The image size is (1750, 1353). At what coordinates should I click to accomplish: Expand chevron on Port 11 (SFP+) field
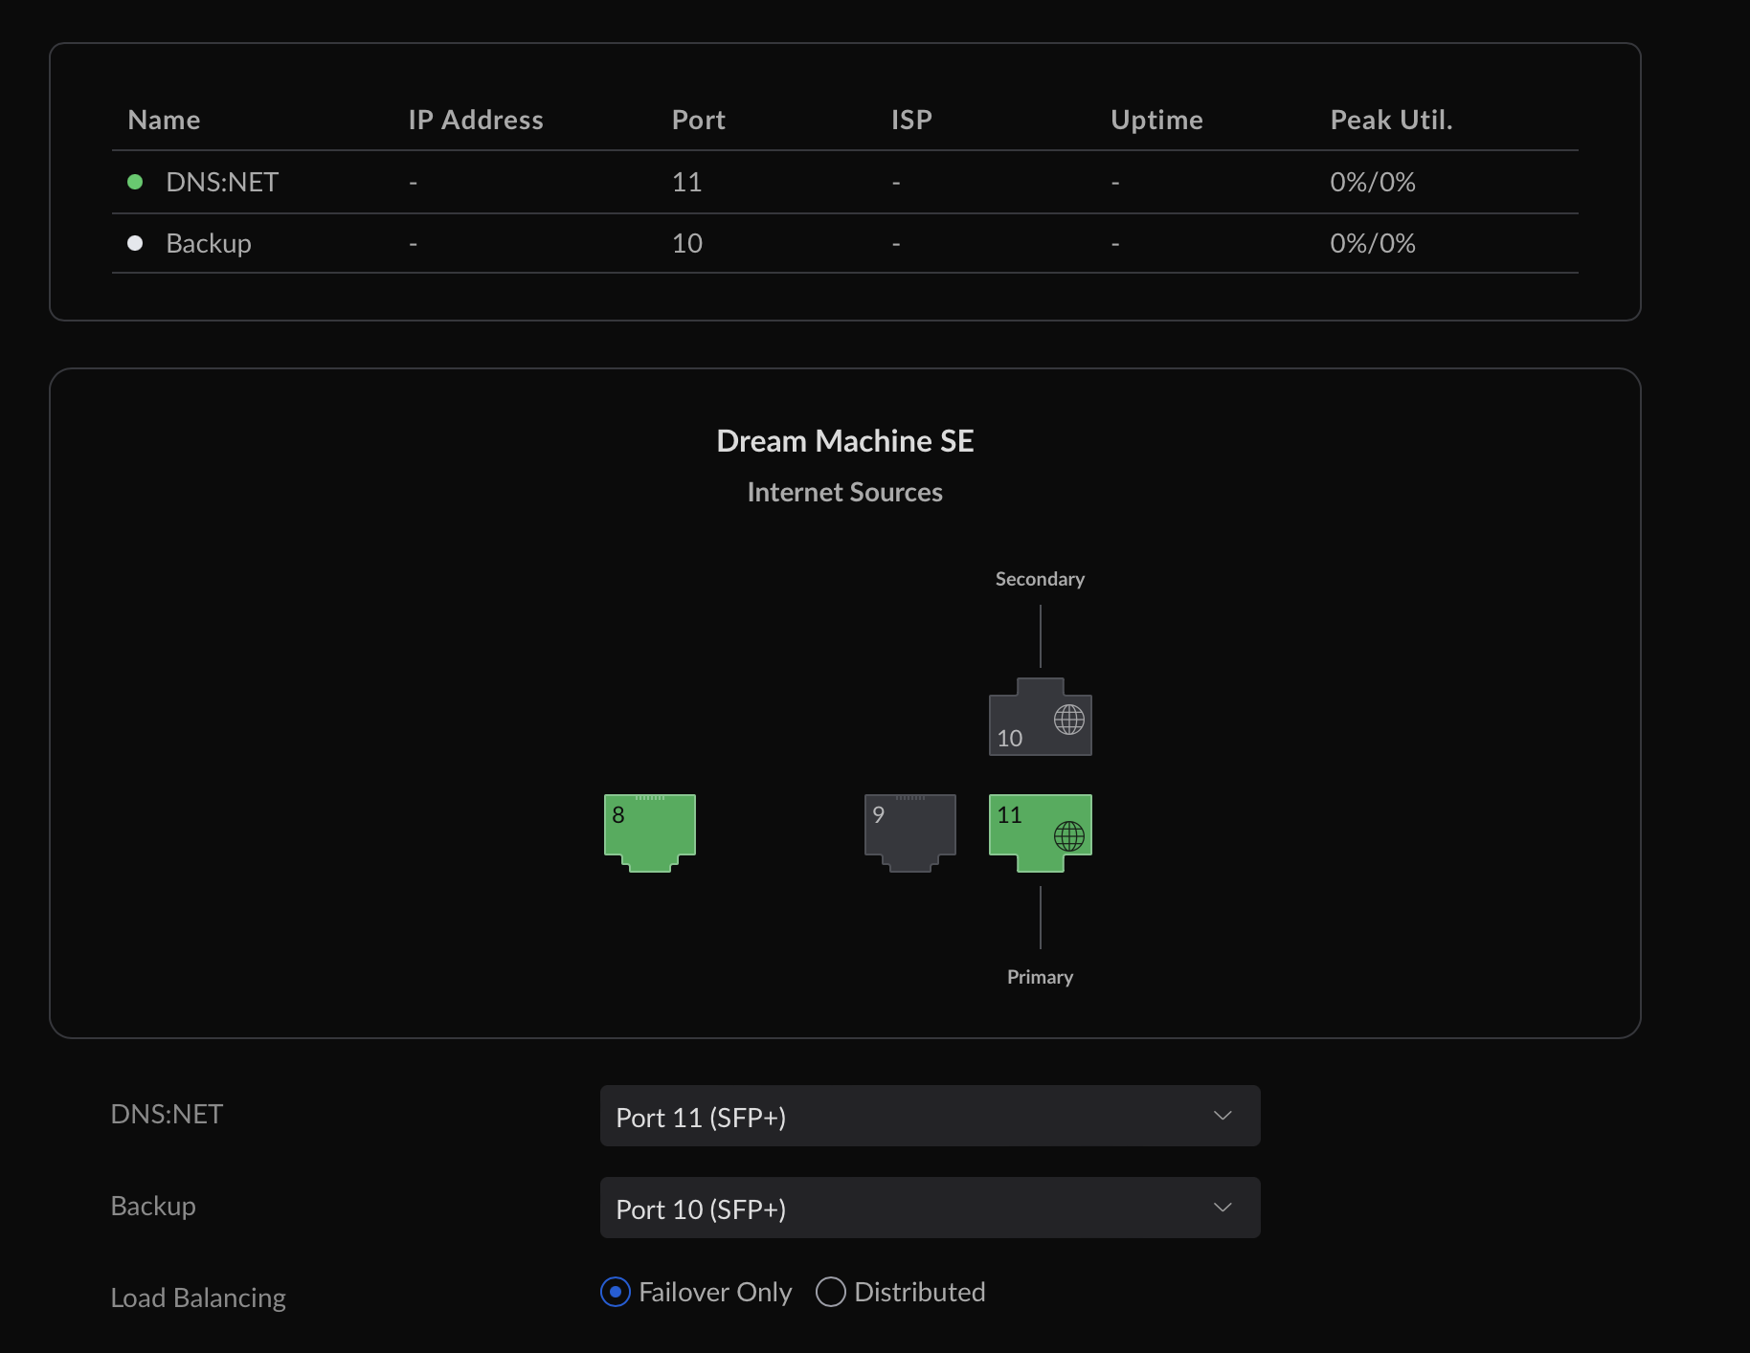point(1223,1116)
